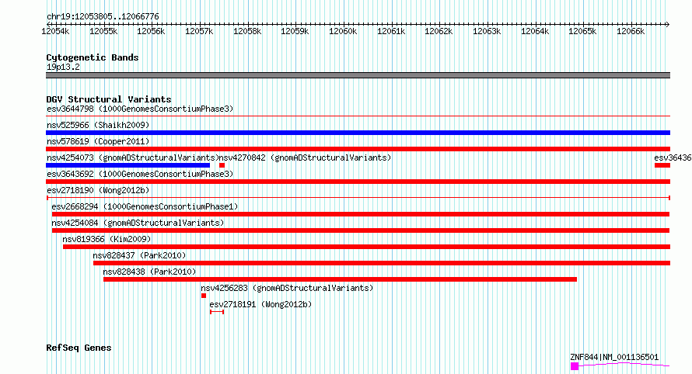The height and width of the screenshot is (374, 692).
Task: Click the truncated esv36436 variant label
Action: 673,158
